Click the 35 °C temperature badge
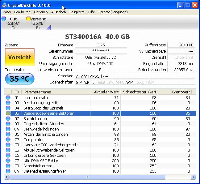The height and width of the screenshot is (184, 200). (x=20, y=79)
